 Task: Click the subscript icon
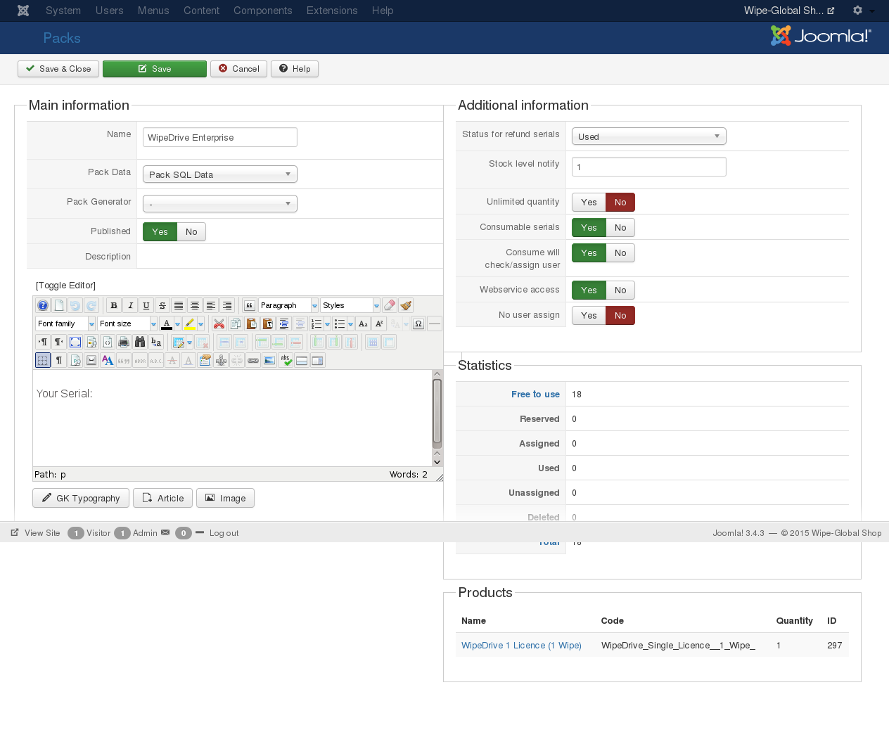pos(363,324)
